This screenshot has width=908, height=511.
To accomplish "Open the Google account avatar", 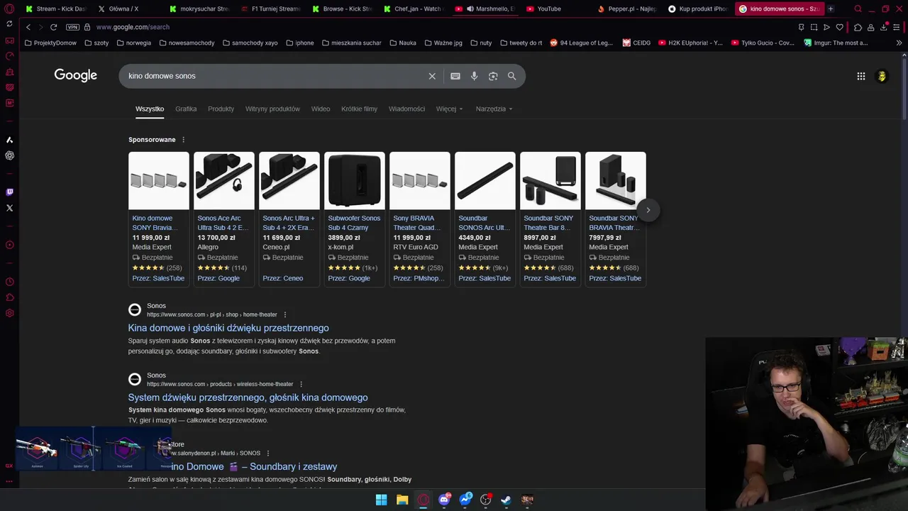I will coord(882,76).
